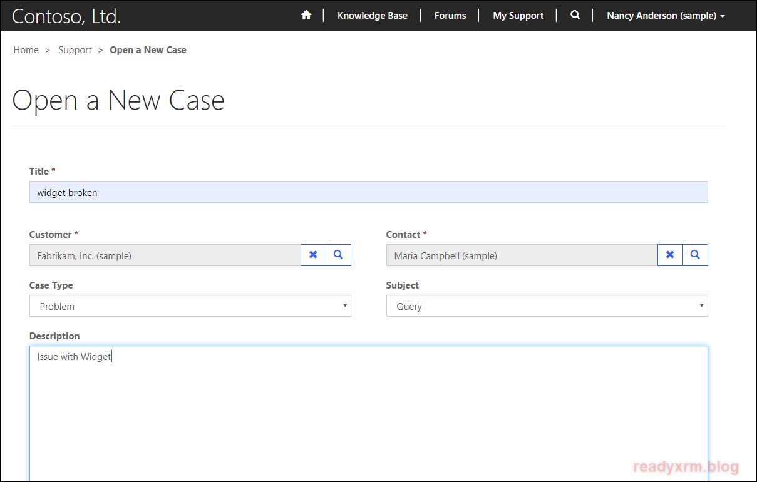
Task: Click into the Title field containing widget broken
Action: (368, 192)
